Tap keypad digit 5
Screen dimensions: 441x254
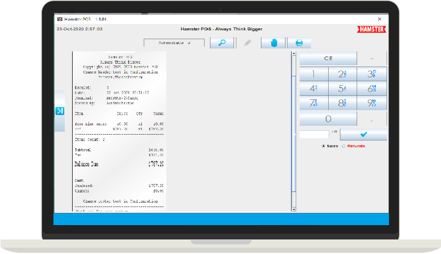click(342, 89)
